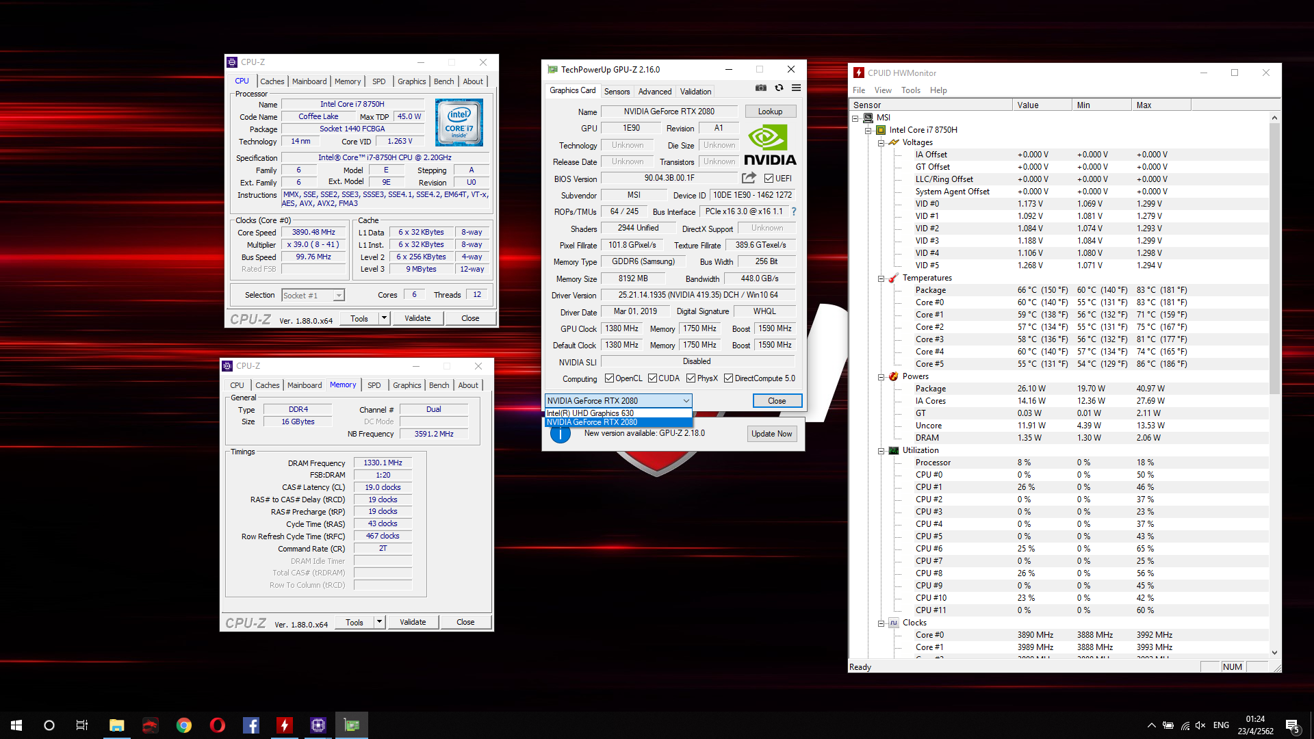Open MSI Dragon Center taskbar icon
1314x739 pixels.
point(150,725)
